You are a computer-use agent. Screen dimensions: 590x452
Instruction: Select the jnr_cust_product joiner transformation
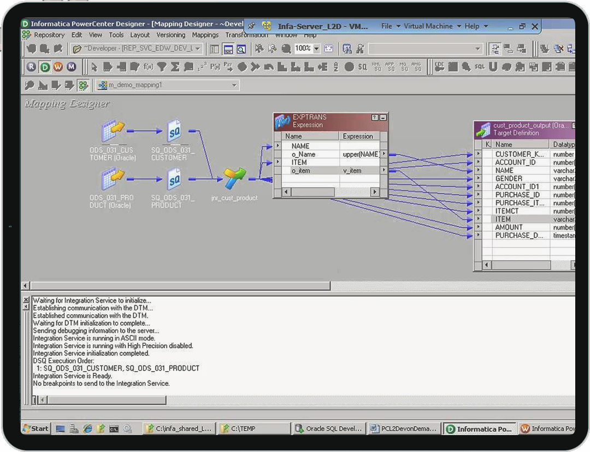coord(234,178)
